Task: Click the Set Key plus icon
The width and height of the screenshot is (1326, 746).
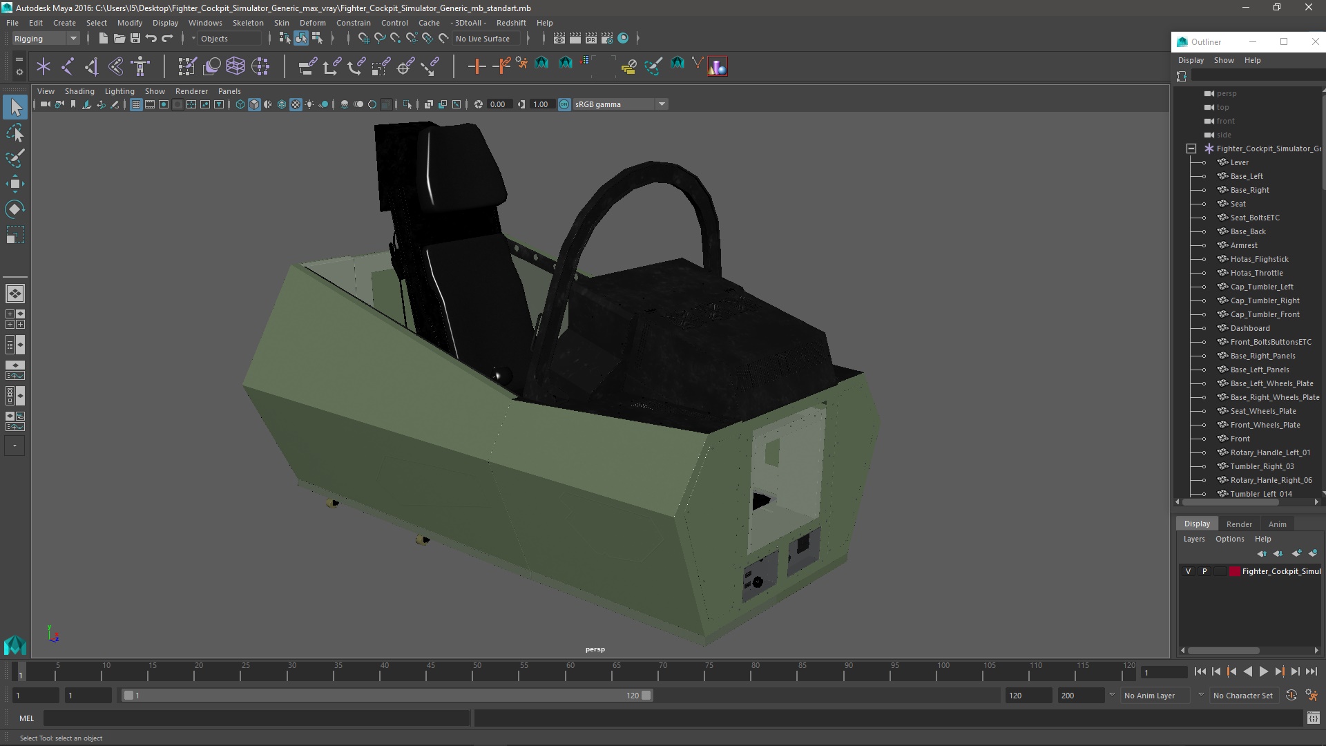Action: tap(477, 66)
